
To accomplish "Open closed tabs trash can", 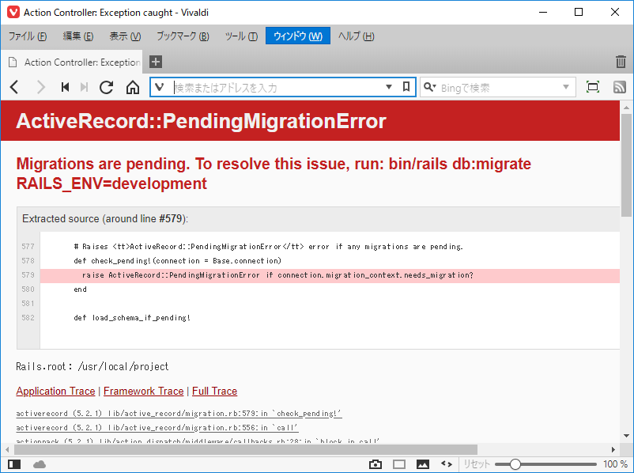I will (621, 62).
